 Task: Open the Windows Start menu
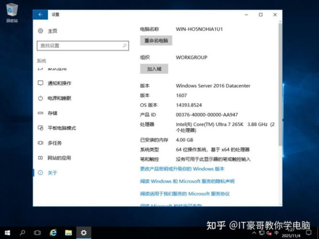point(8,233)
